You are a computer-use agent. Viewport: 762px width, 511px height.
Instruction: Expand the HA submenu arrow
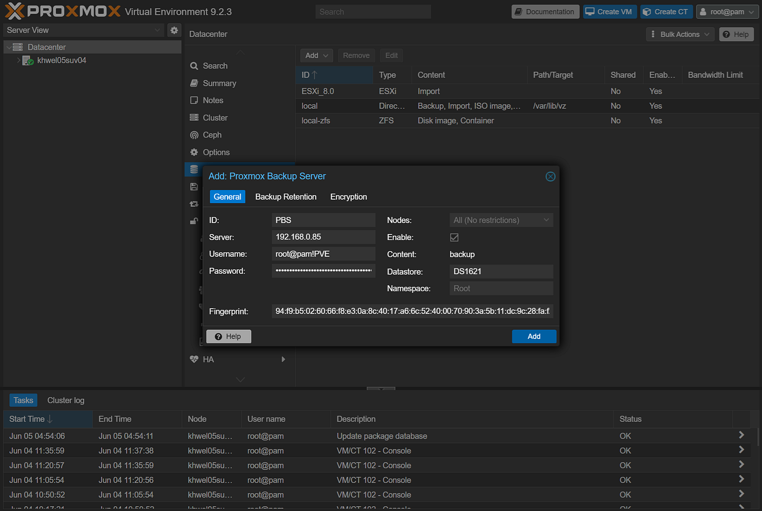pyautogui.click(x=283, y=359)
